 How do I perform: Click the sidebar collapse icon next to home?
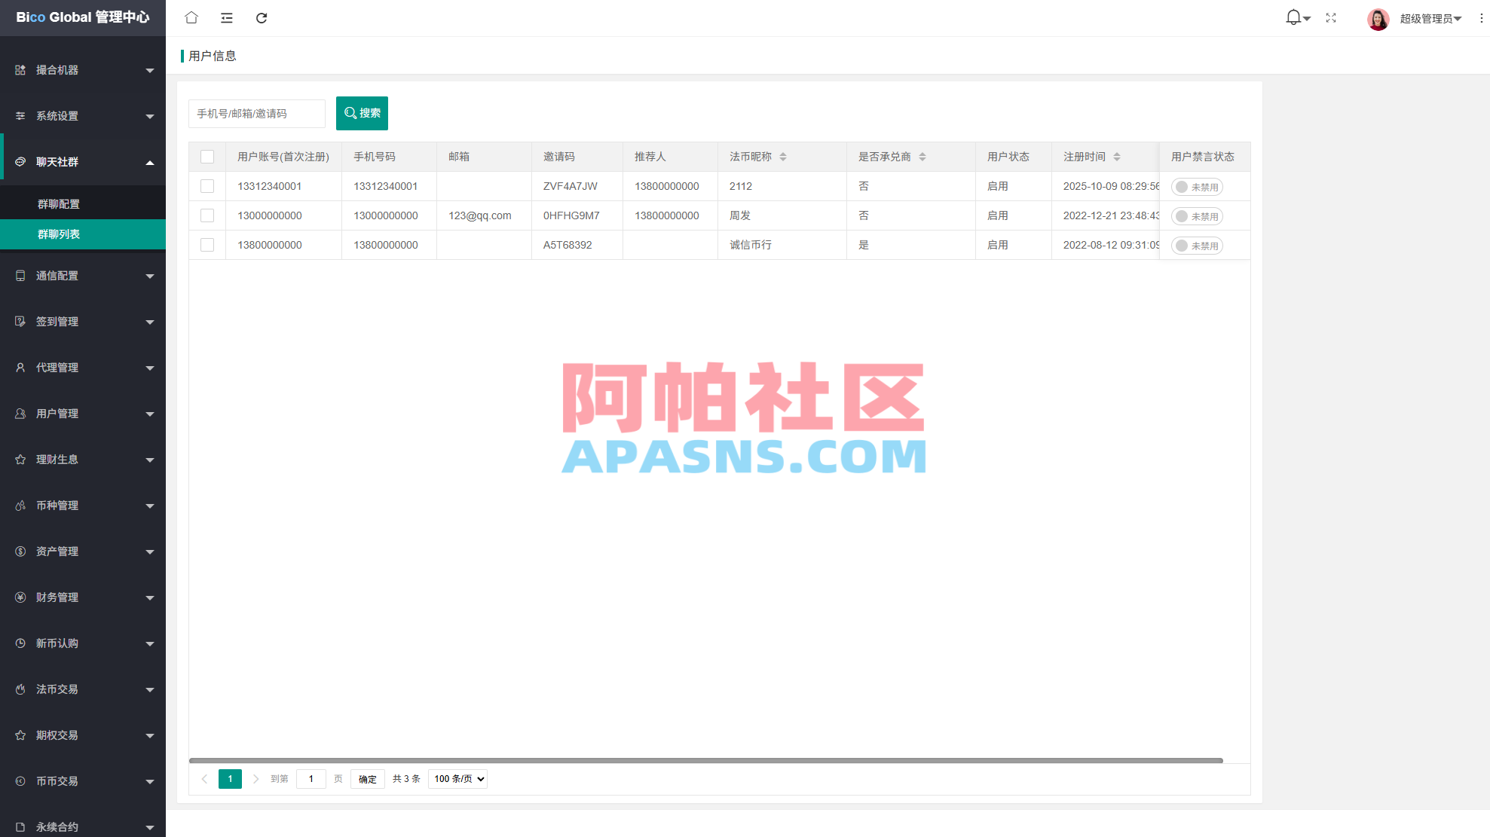click(x=226, y=17)
